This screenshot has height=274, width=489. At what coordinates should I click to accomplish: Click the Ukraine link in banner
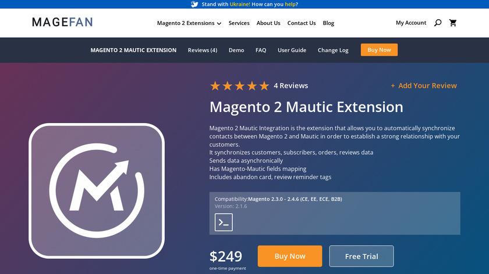240,4
